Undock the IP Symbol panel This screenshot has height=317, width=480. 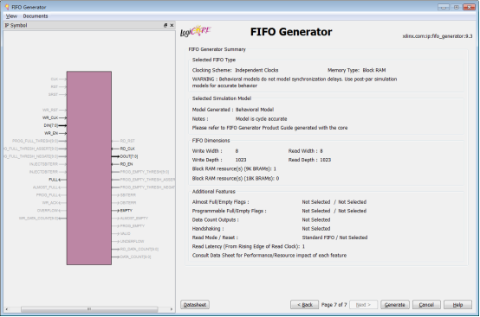pyautogui.click(x=165, y=25)
